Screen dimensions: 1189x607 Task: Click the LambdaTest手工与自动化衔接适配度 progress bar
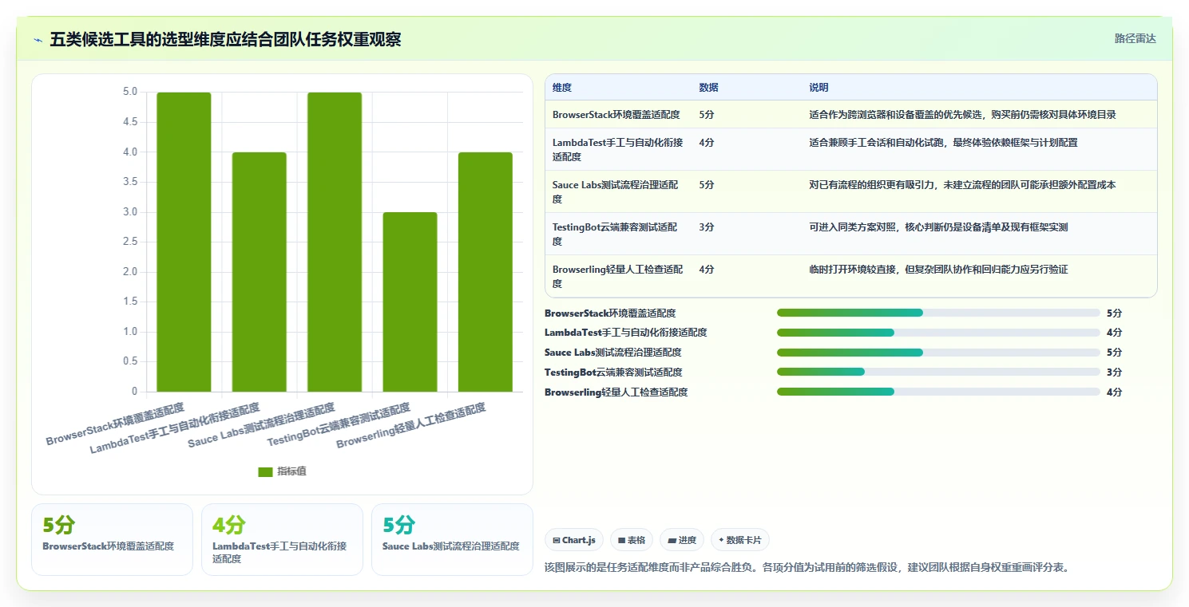pyautogui.click(x=938, y=333)
